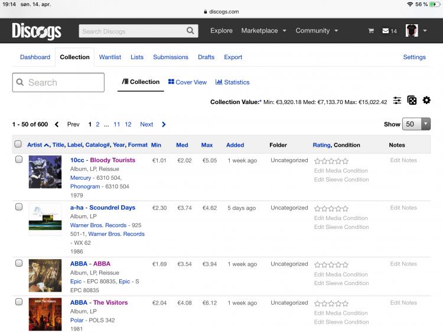Go to previous page with left chevron
This screenshot has height=333, width=443.
57,124
